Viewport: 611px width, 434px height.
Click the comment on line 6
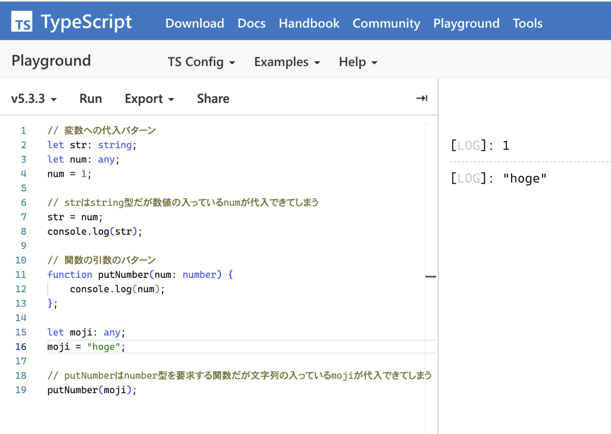pos(183,202)
